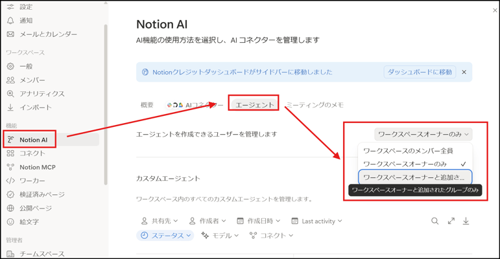Open インポート page
This screenshot has height=259, width=500.
[29, 107]
